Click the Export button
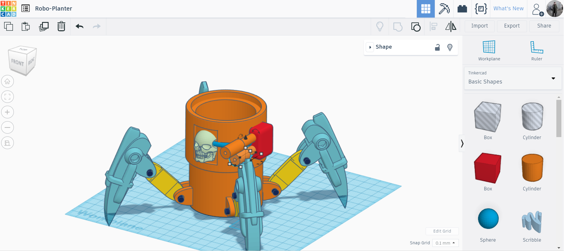Viewport: 564px width, 251px height. 512,26
